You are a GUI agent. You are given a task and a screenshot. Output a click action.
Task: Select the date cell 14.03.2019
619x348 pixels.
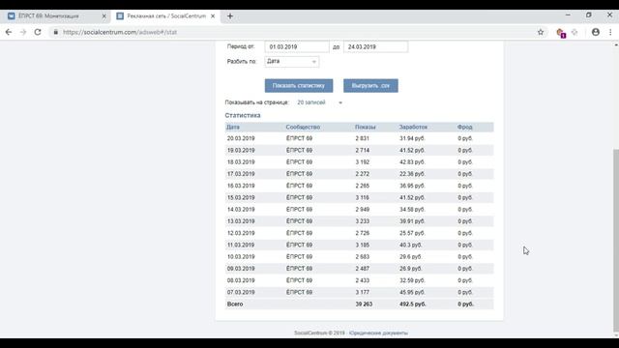pos(241,210)
